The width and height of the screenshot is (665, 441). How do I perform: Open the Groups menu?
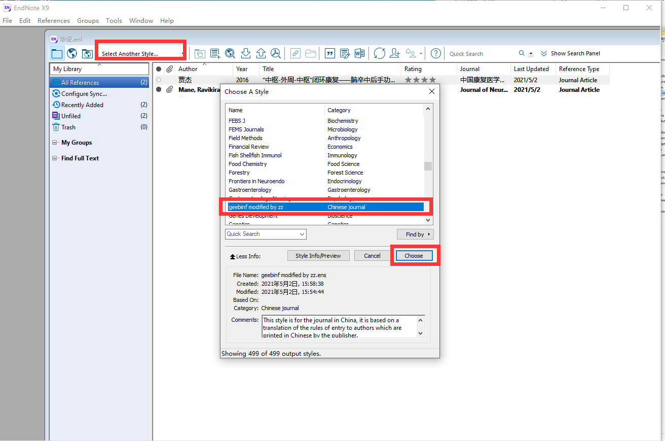[88, 21]
